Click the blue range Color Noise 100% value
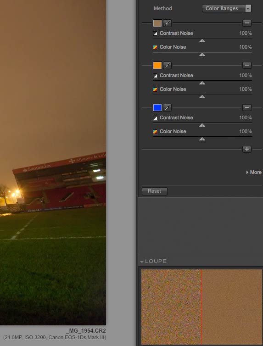The width and height of the screenshot is (263, 346). (246, 132)
